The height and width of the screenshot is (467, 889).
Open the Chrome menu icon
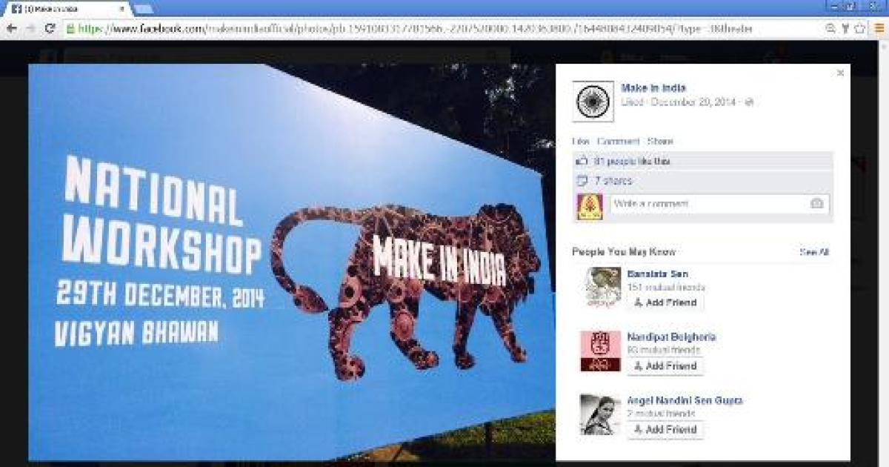click(x=878, y=29)
